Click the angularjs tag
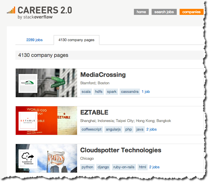 [x=113, y=129]
